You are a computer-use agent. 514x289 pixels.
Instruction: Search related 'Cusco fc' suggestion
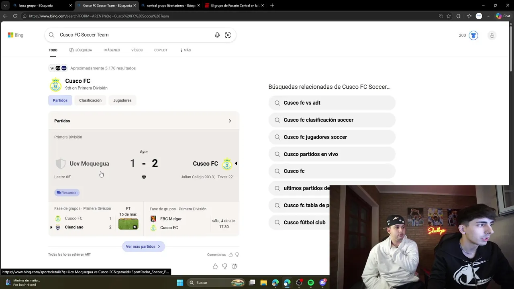(332, 171)
